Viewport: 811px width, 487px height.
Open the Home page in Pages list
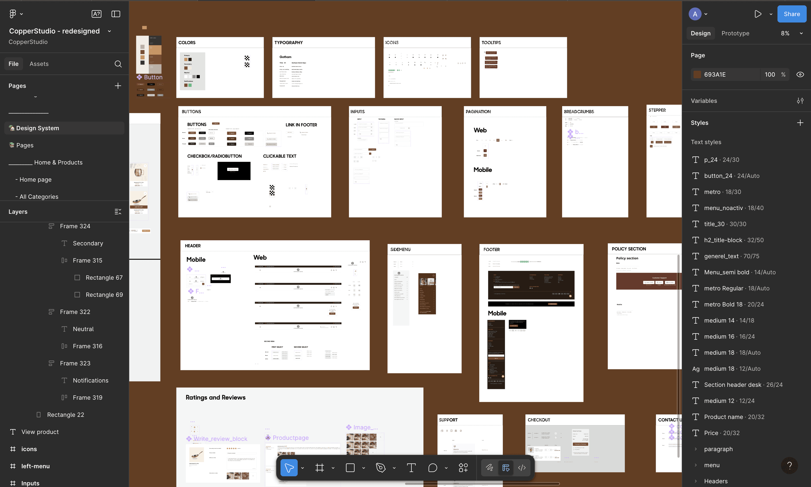[x=35, y=179]
